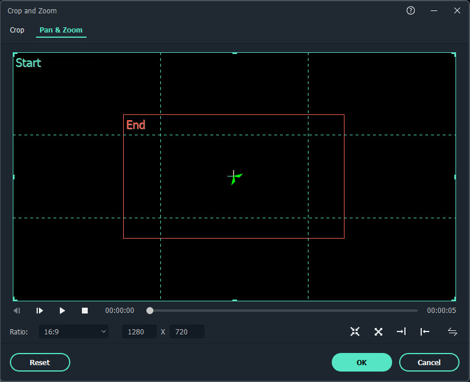The image size is (470, 382).
Task: Click the pan right arrow icon
Action: tap(401, 331)
